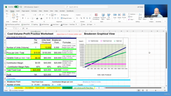The image size is (171, 96).
Task: Click the Top Align icon
Action: coord(47,15)
